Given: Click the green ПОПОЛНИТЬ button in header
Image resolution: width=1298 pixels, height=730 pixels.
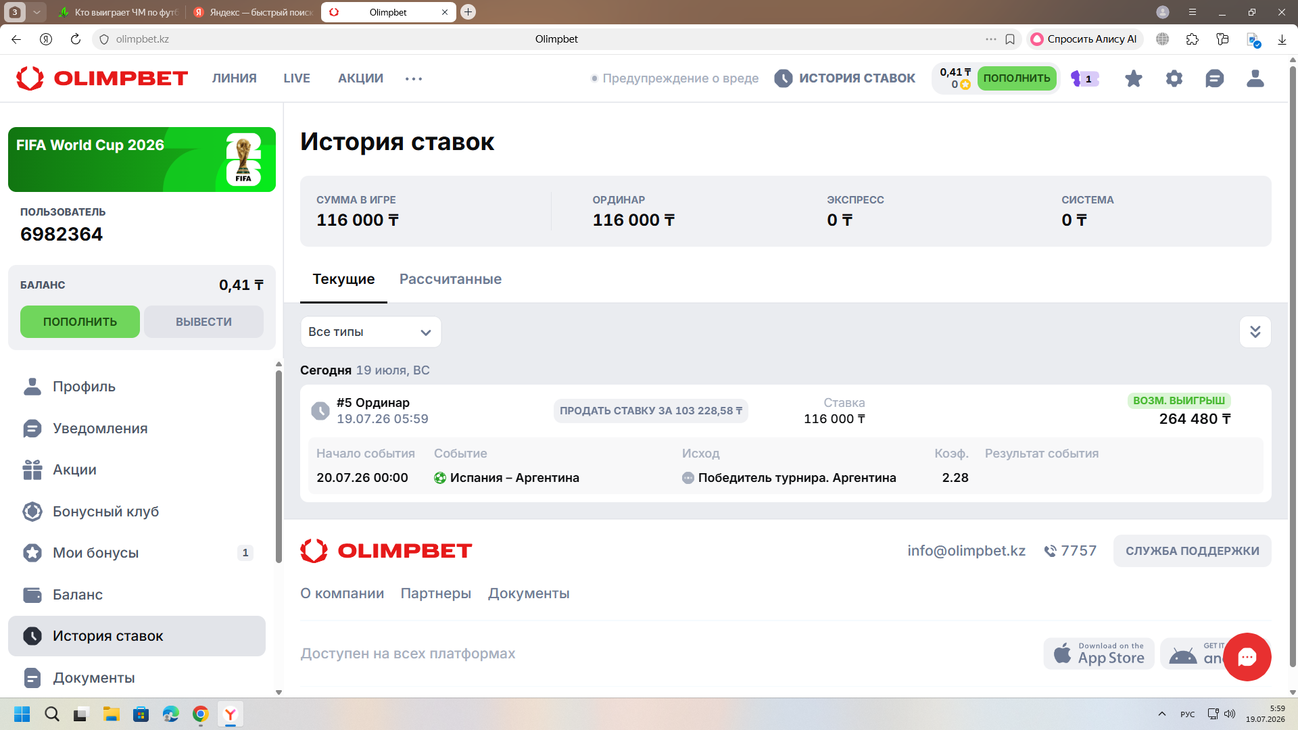Looking at the screenshot, I should click(1017, 78).
